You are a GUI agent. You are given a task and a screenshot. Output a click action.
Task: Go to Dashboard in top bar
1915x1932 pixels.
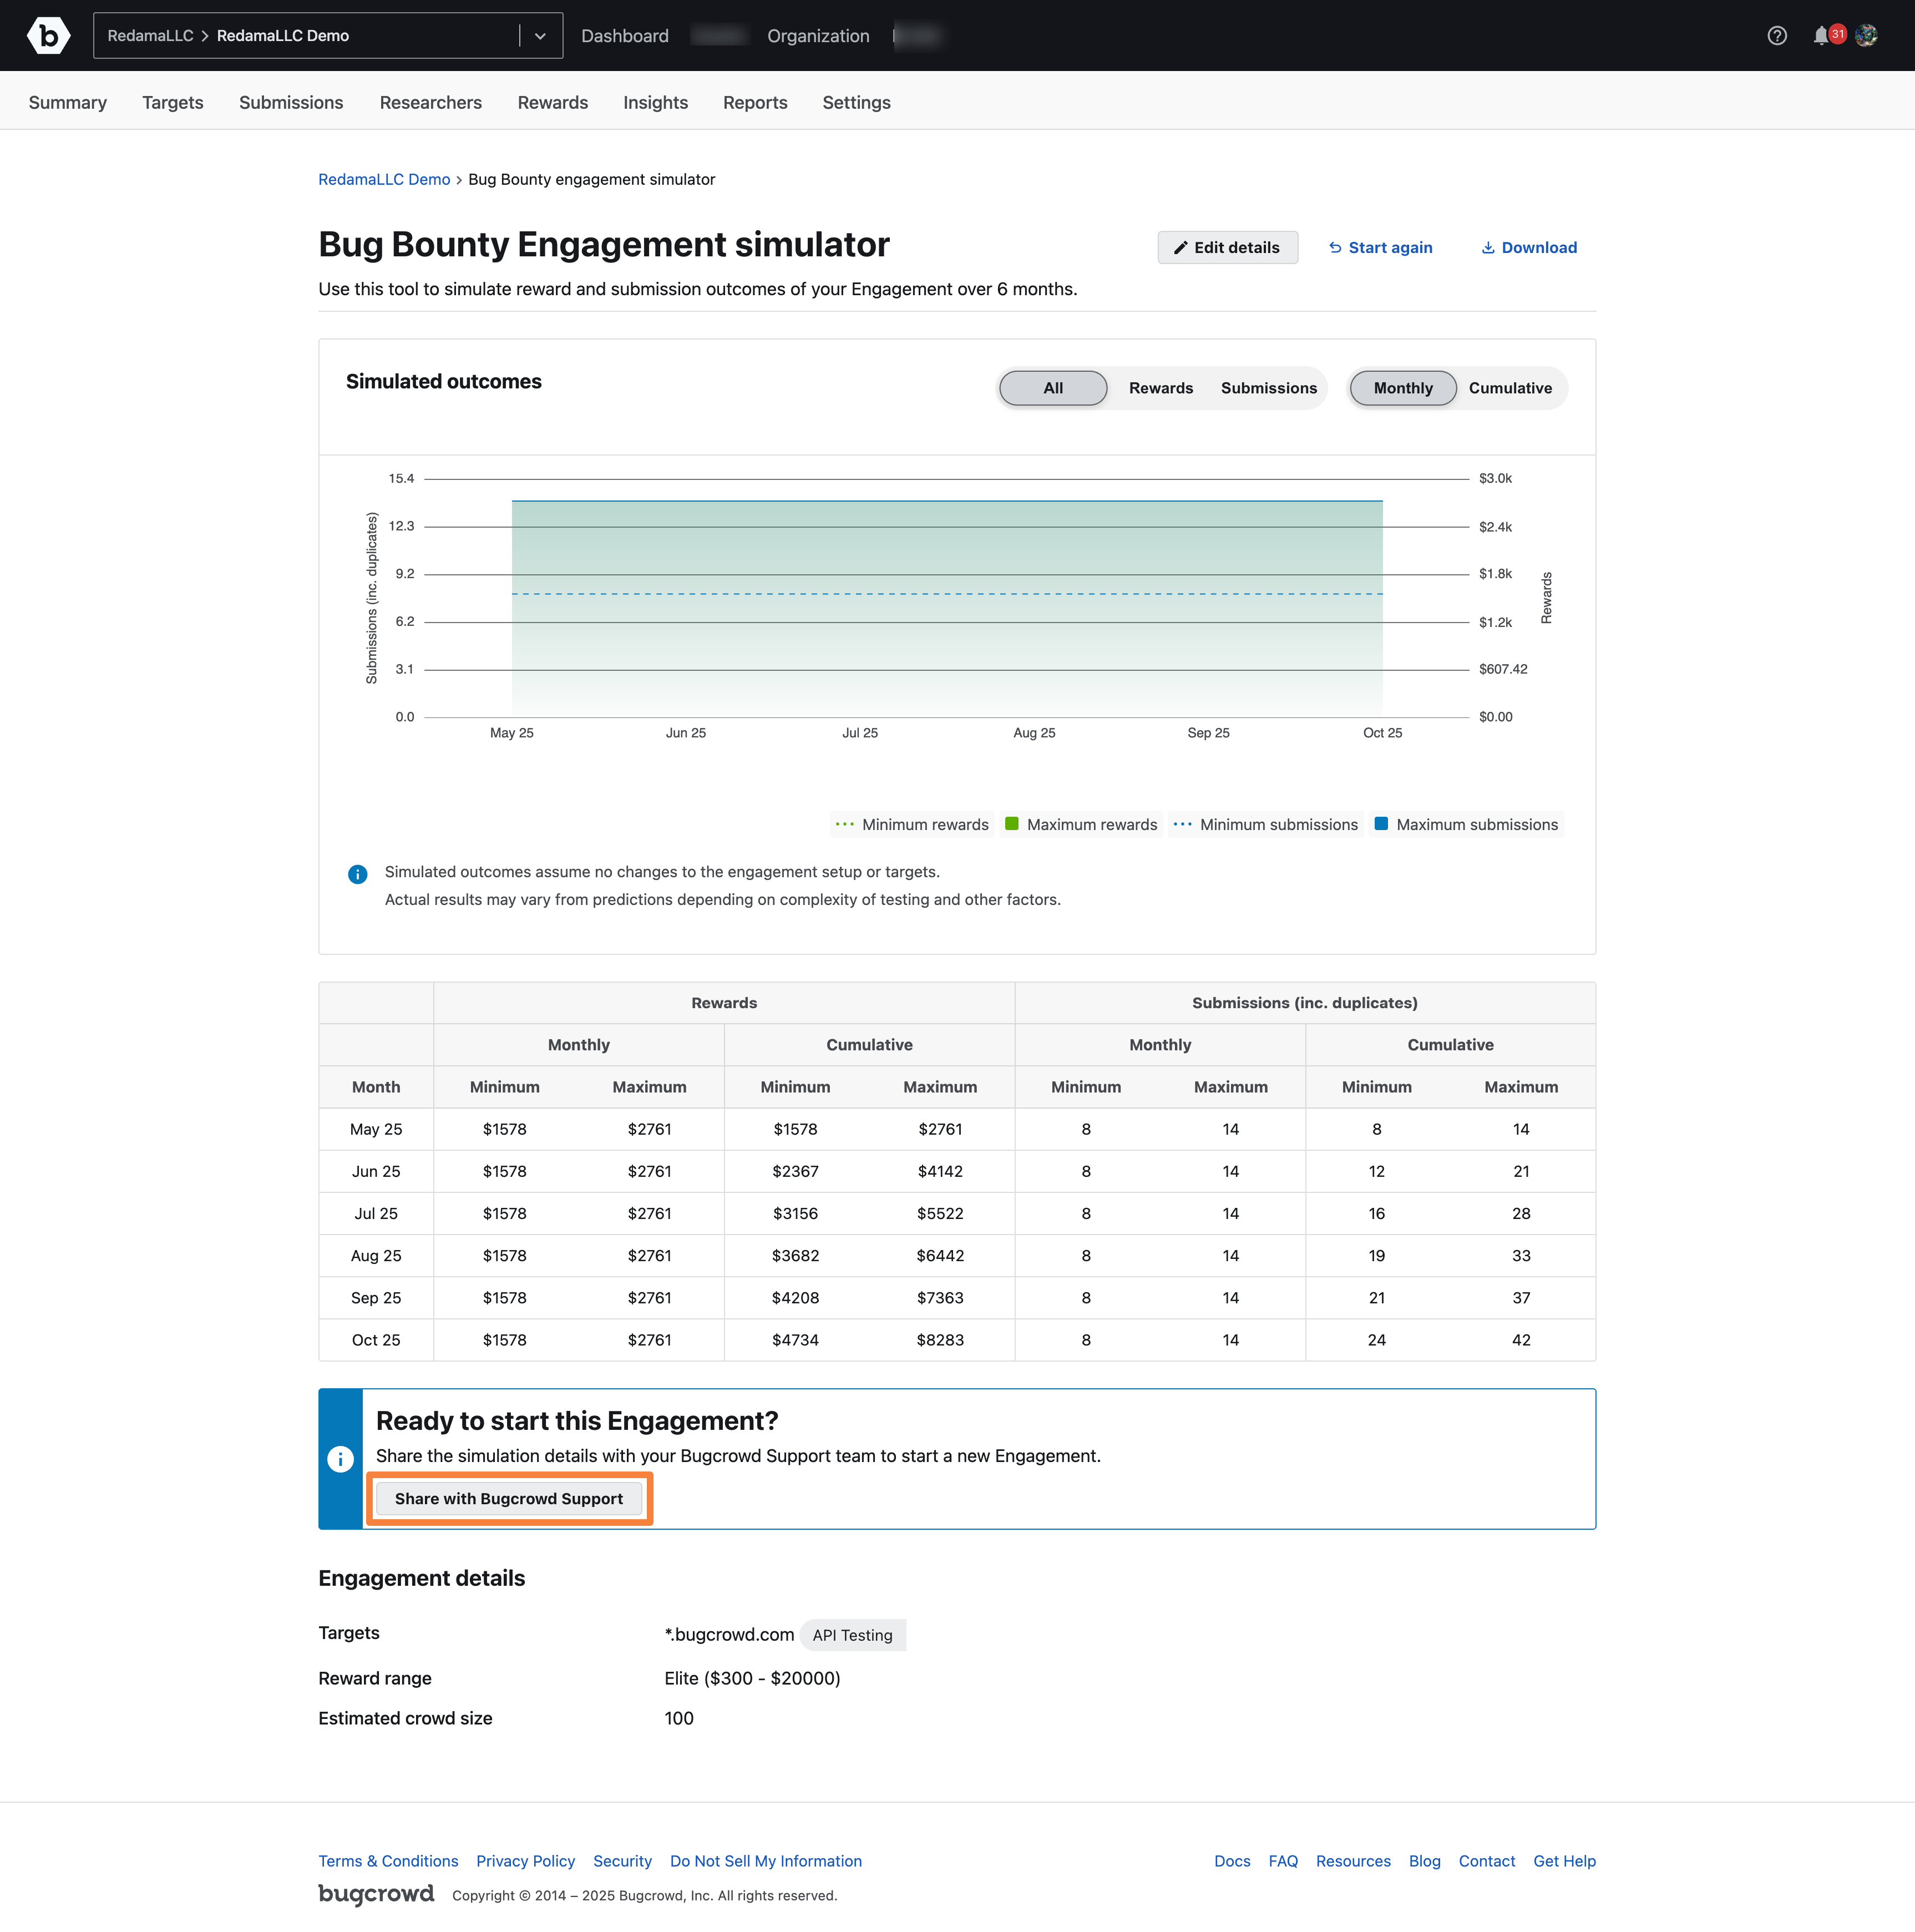click(625, 36)
